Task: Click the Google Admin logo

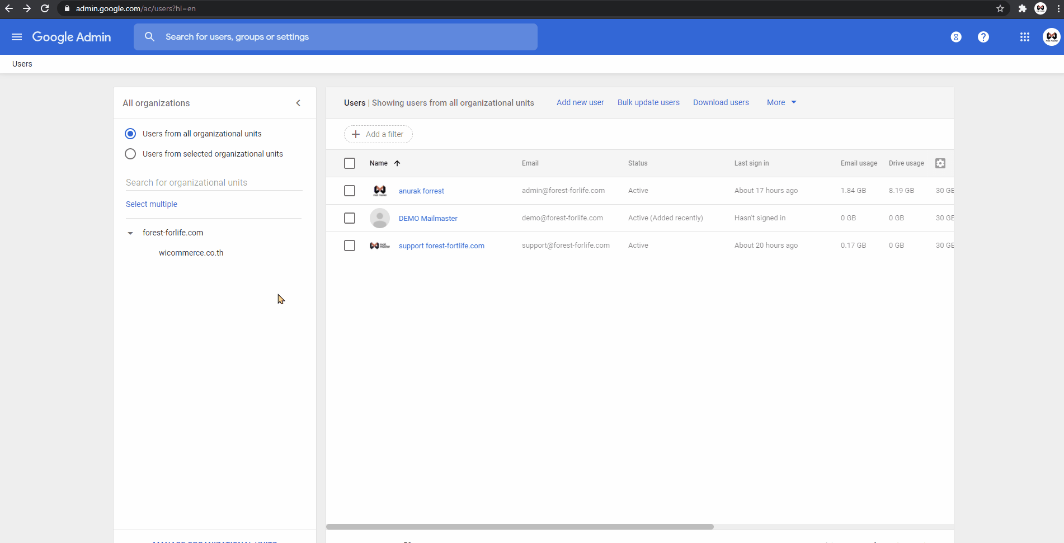Action: click(x=72, y=37)
